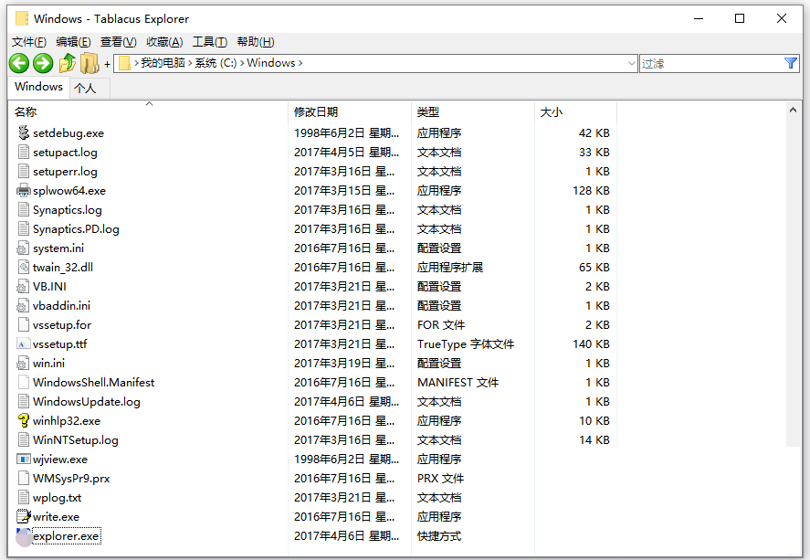This screenshot has height=560, width=810.
Task: Select the splwow64.exe printer icon
Action: point(24,191)
